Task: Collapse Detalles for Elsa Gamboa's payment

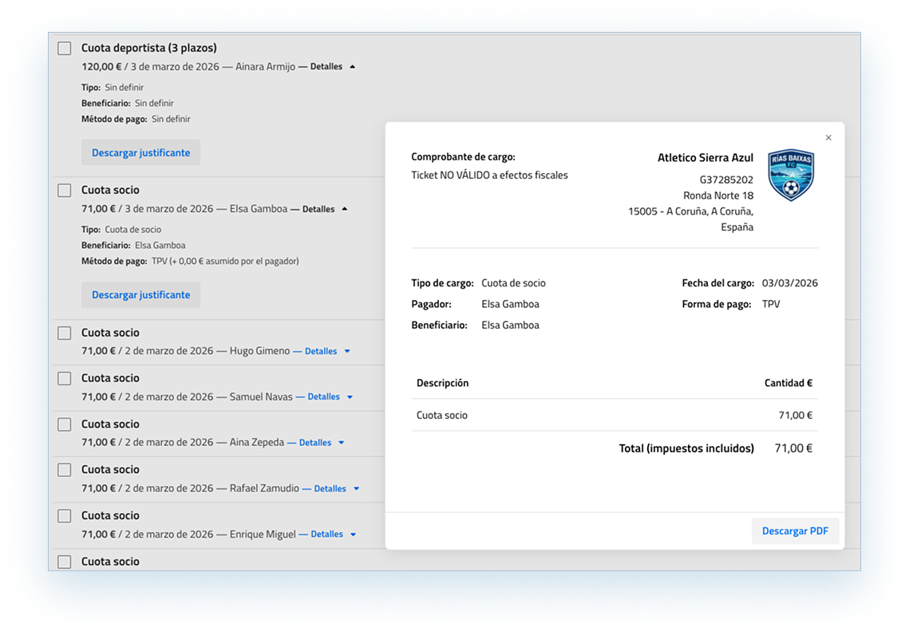Action: point(324,209)
